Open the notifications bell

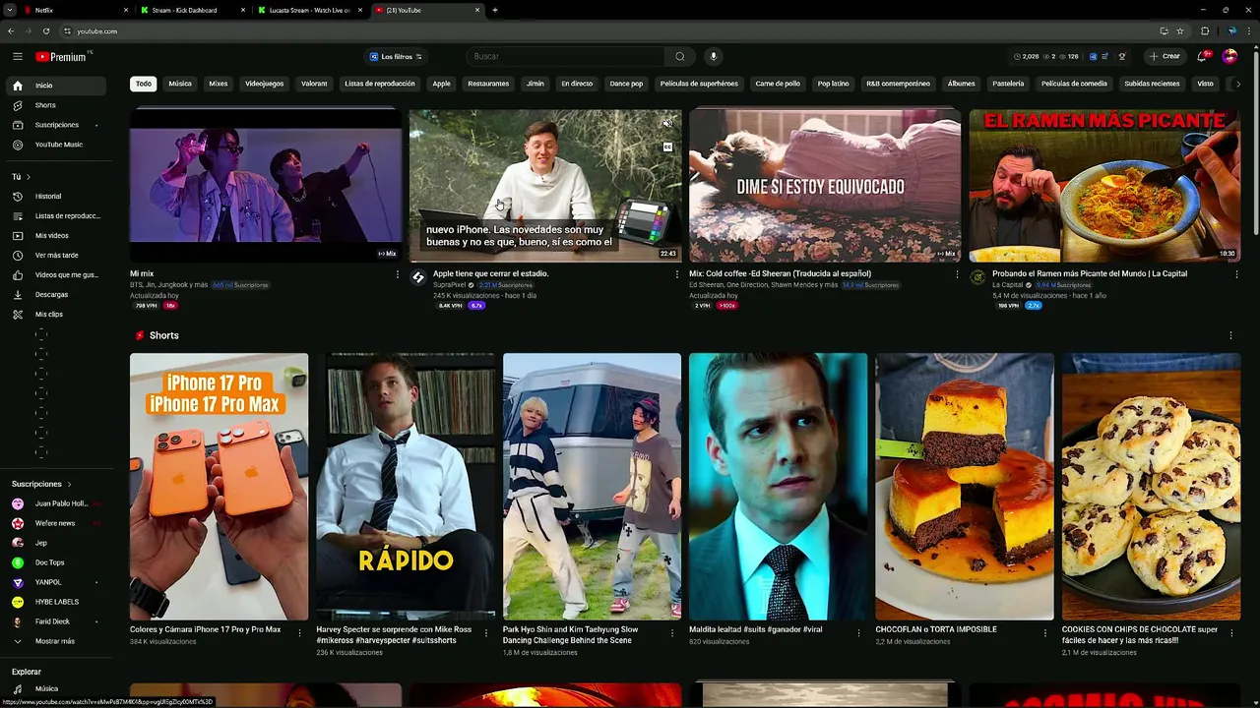[x=1201, y=56]
